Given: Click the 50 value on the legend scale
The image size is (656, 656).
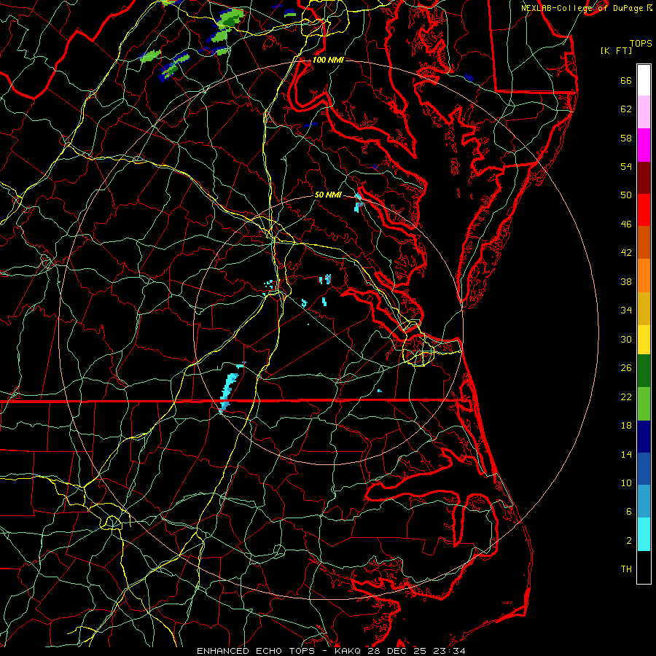Looking at the screenshot, I should (626, 195).
